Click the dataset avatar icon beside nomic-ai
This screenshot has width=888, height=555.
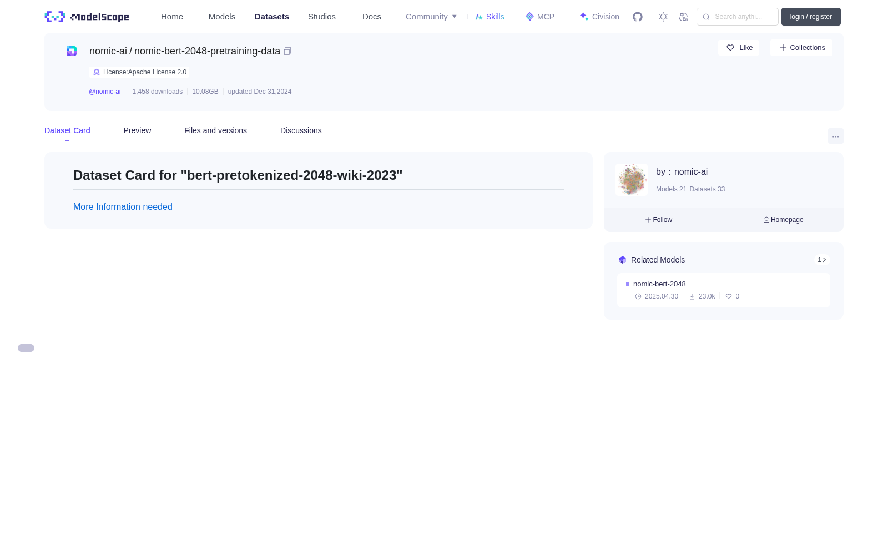(x=72, y=51)
